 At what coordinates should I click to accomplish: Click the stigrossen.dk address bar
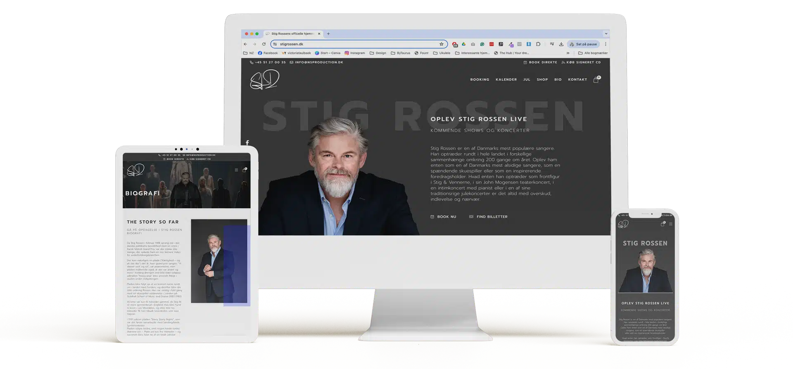click(355, 44)
